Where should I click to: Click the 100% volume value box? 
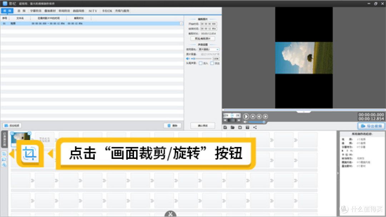point(216,59)
